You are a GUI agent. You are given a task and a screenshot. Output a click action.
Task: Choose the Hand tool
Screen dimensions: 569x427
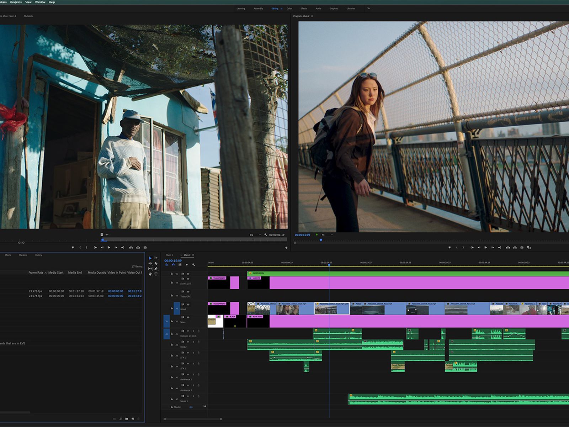(x=150, y=274)
